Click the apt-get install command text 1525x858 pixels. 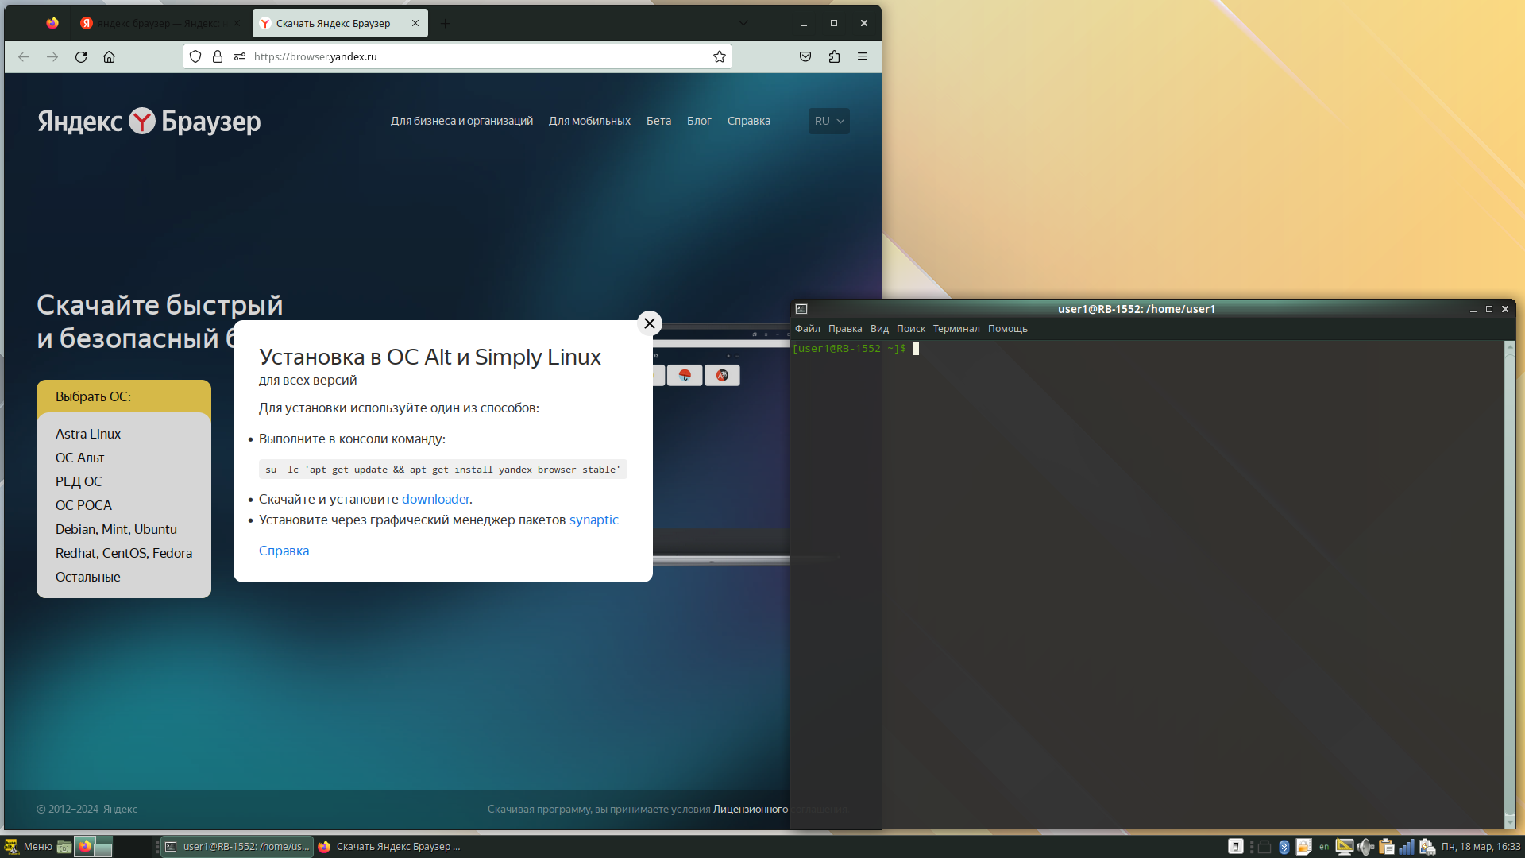pos(443,470)
